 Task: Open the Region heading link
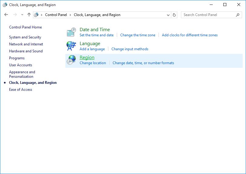tap(87, 57)
